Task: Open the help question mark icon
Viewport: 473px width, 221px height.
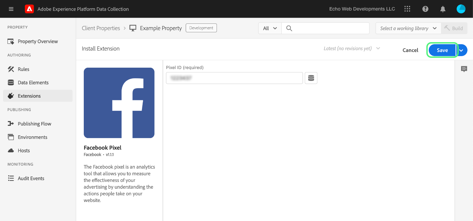Action: click(425, 9)
